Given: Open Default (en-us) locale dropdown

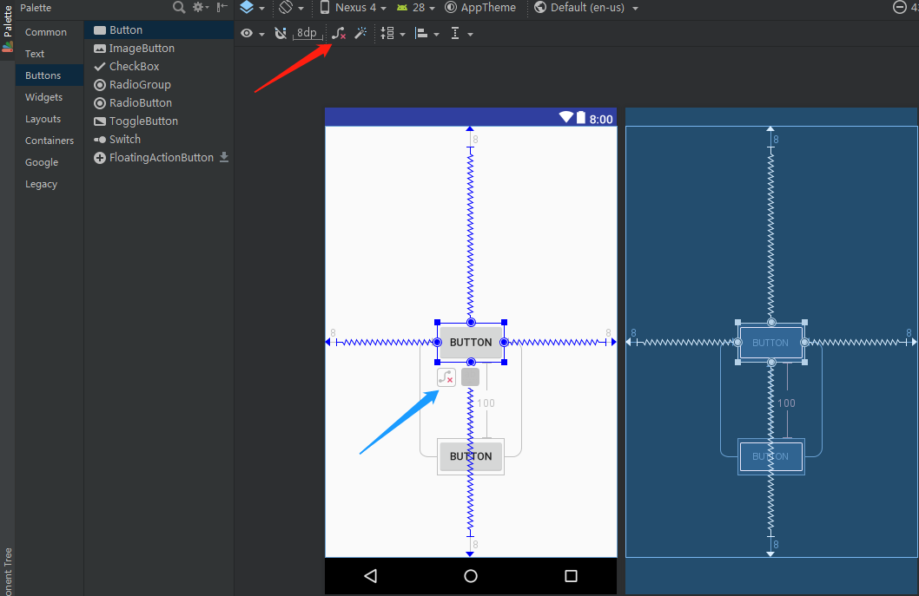Looking at the screenshot, I should 586,8.
